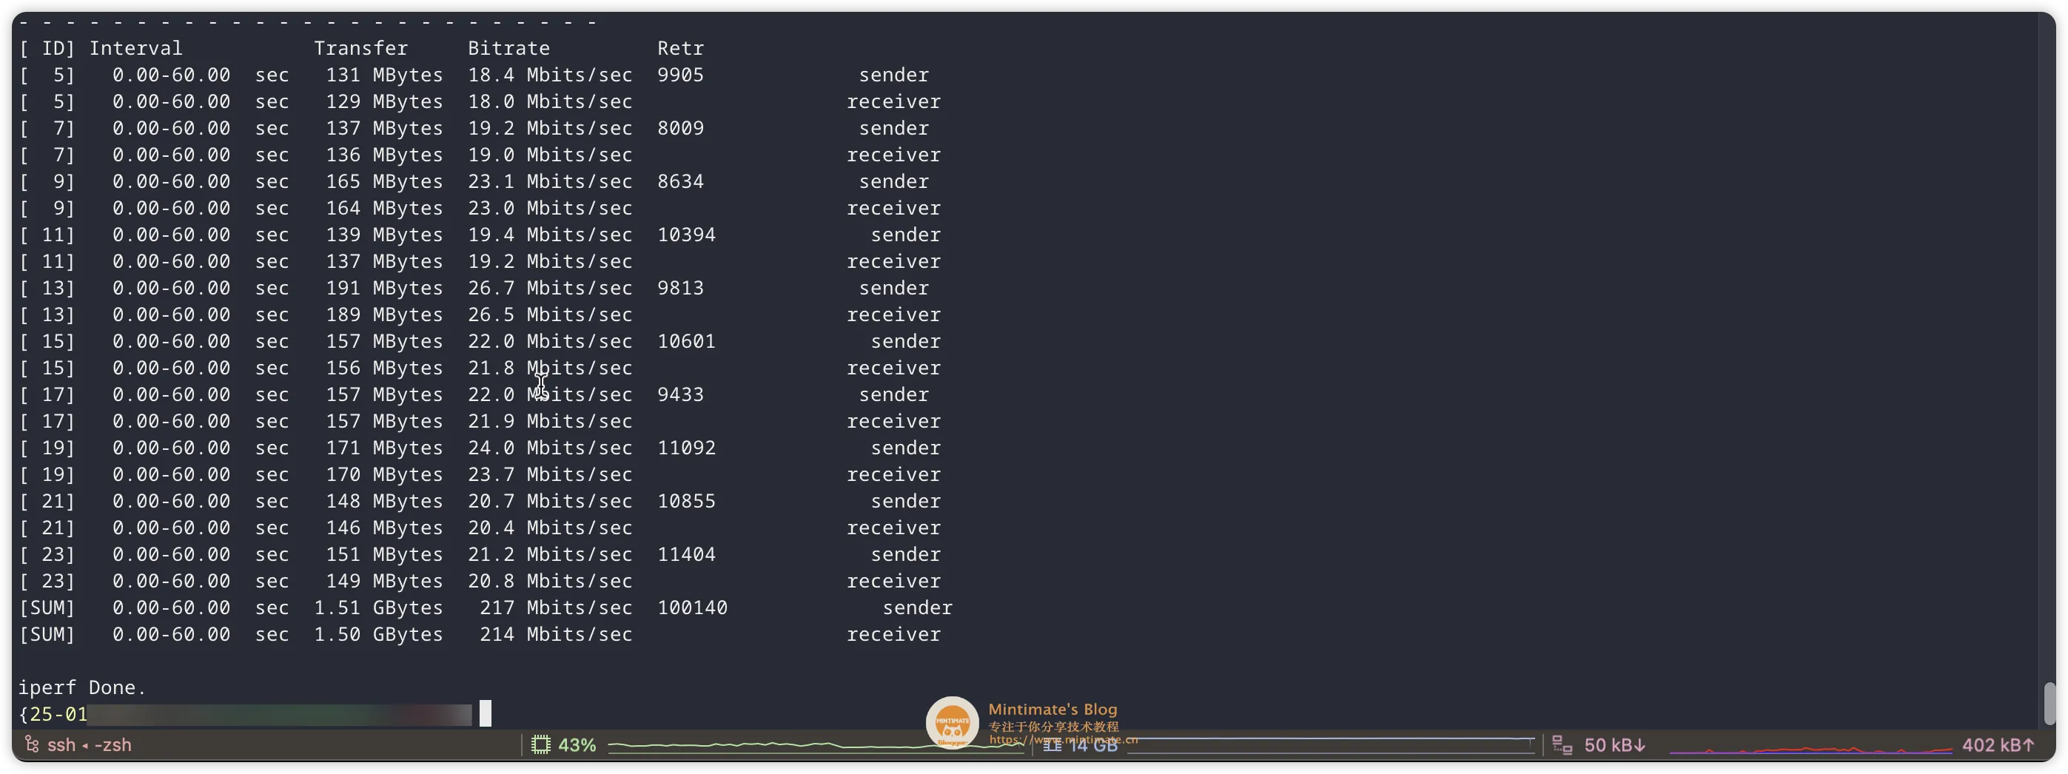
Task: Click the total retransmit value '100140'
Action: tap(692, 607)
